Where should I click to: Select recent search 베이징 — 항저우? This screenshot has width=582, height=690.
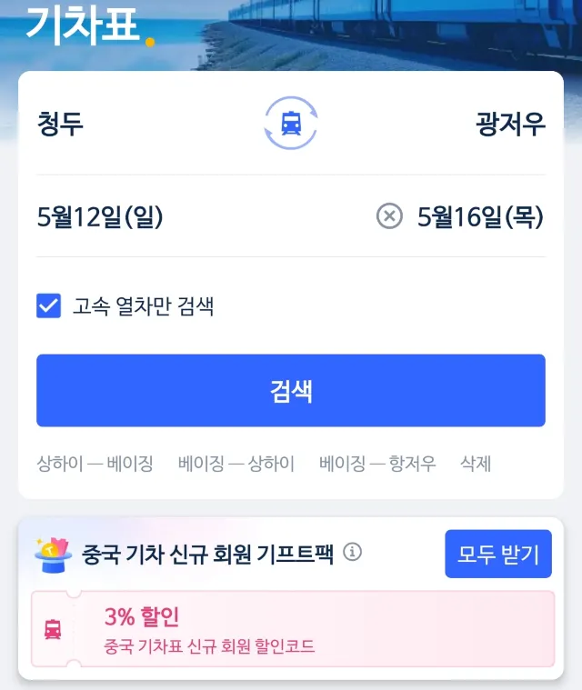tap(377, 464)
